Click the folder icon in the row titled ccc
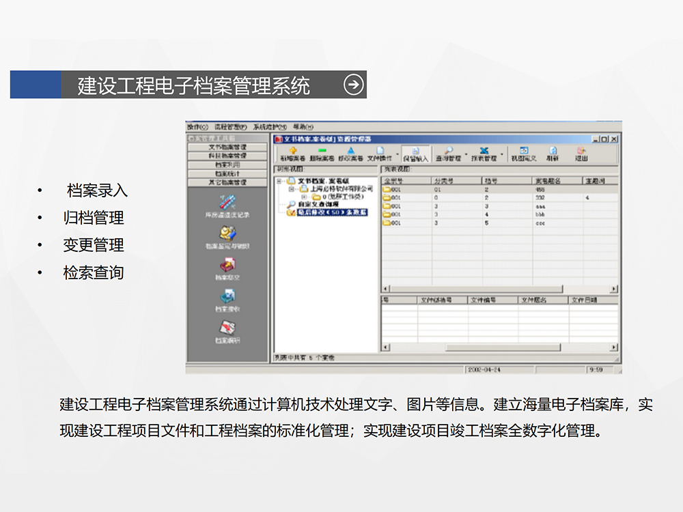 tap(387, 223)
